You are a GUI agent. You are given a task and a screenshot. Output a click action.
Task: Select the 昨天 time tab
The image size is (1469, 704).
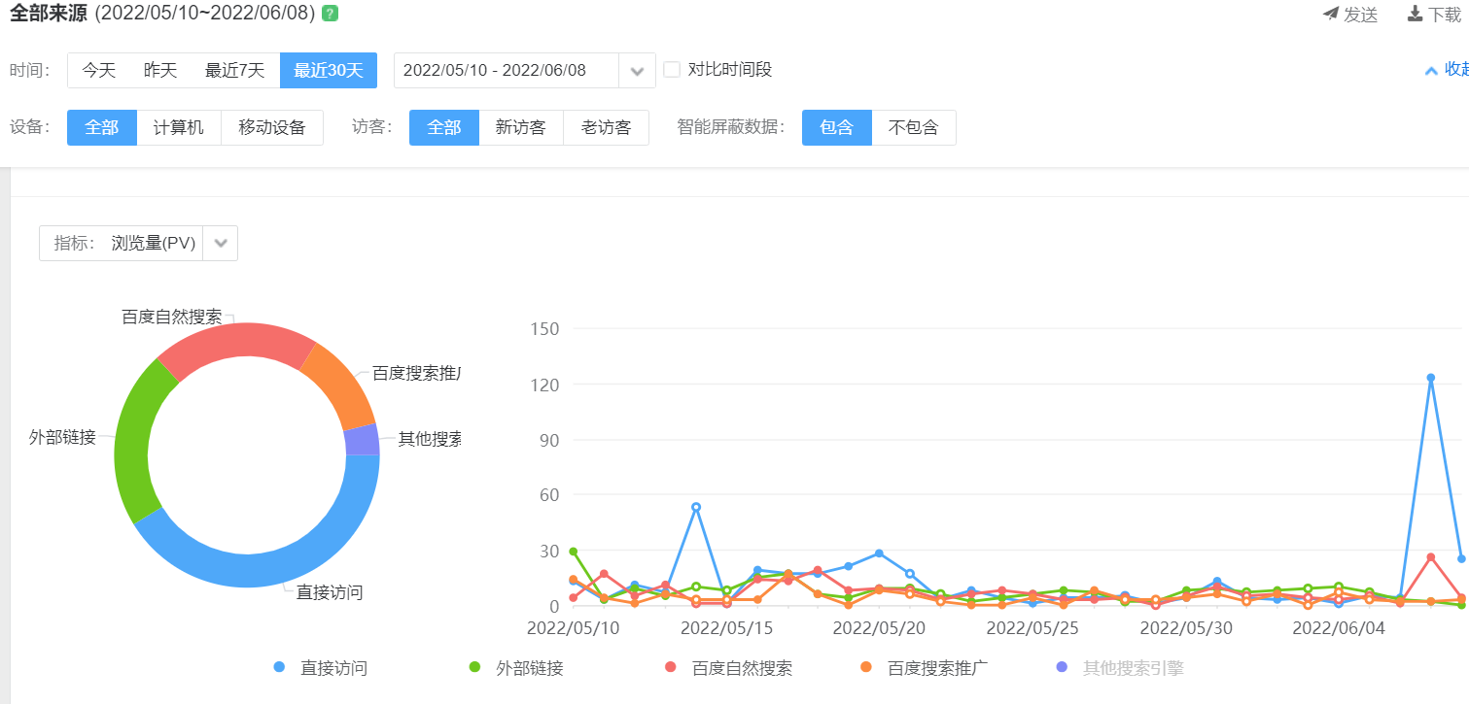click(x=160, y=71)
